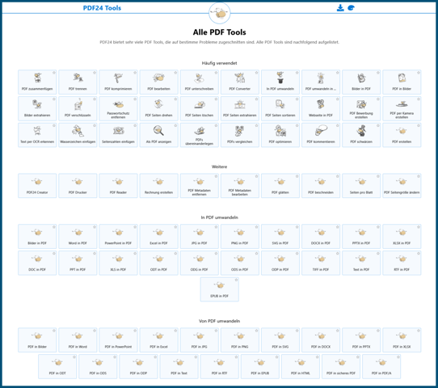This screenshot has height=388, width=438.
Task: Select the Text per OCR erkennen tool
Action: click(x=37, y=135)
